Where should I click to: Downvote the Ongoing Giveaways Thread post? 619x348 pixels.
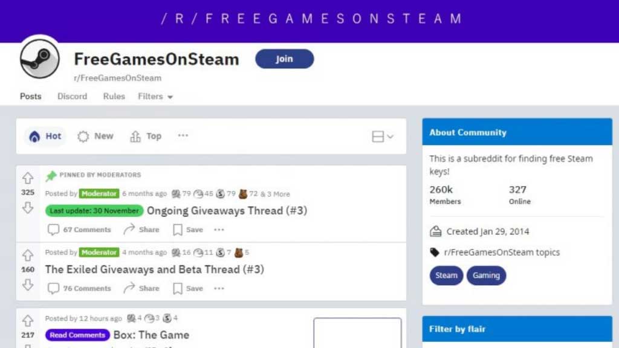[28, 208]
